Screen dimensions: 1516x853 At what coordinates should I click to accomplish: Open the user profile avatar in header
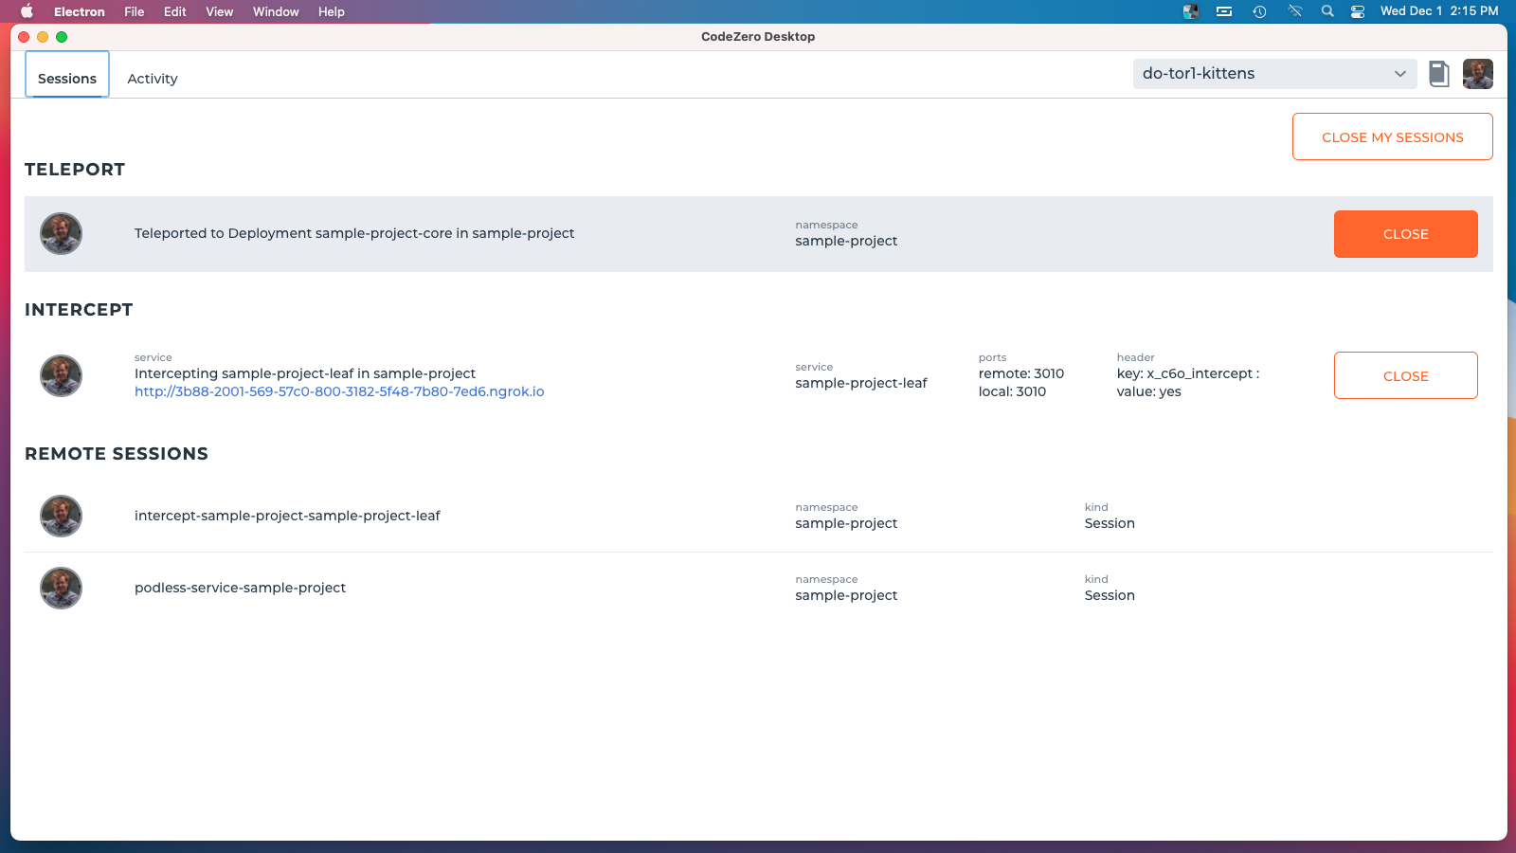(x=1478, y=74)
